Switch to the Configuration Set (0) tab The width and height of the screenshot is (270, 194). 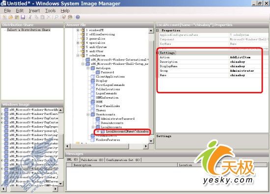(x=123, y=160)
